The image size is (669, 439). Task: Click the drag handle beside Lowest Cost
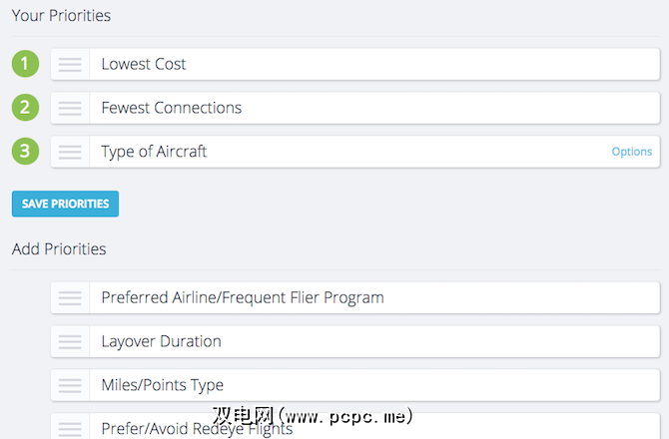click(x=70, y=64)
